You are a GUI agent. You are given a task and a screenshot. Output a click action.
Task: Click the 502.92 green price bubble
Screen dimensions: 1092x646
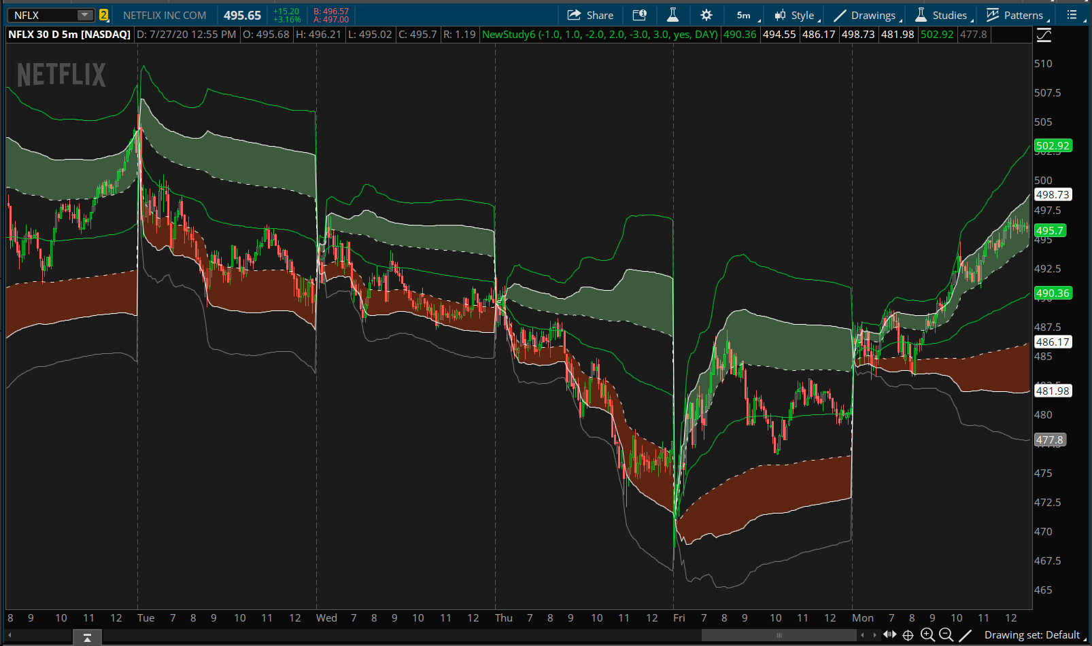(1053, 145)
